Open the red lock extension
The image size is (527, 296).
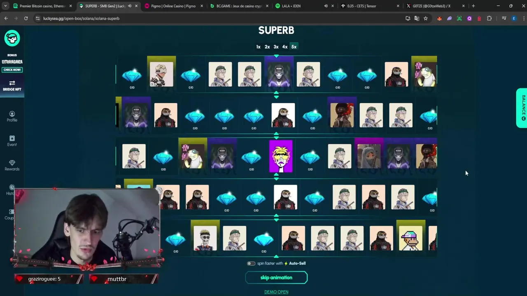(479, 18)
